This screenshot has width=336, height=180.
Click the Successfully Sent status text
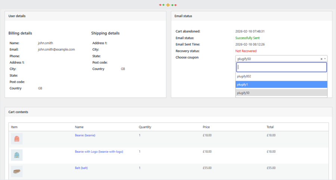(247, 38)
